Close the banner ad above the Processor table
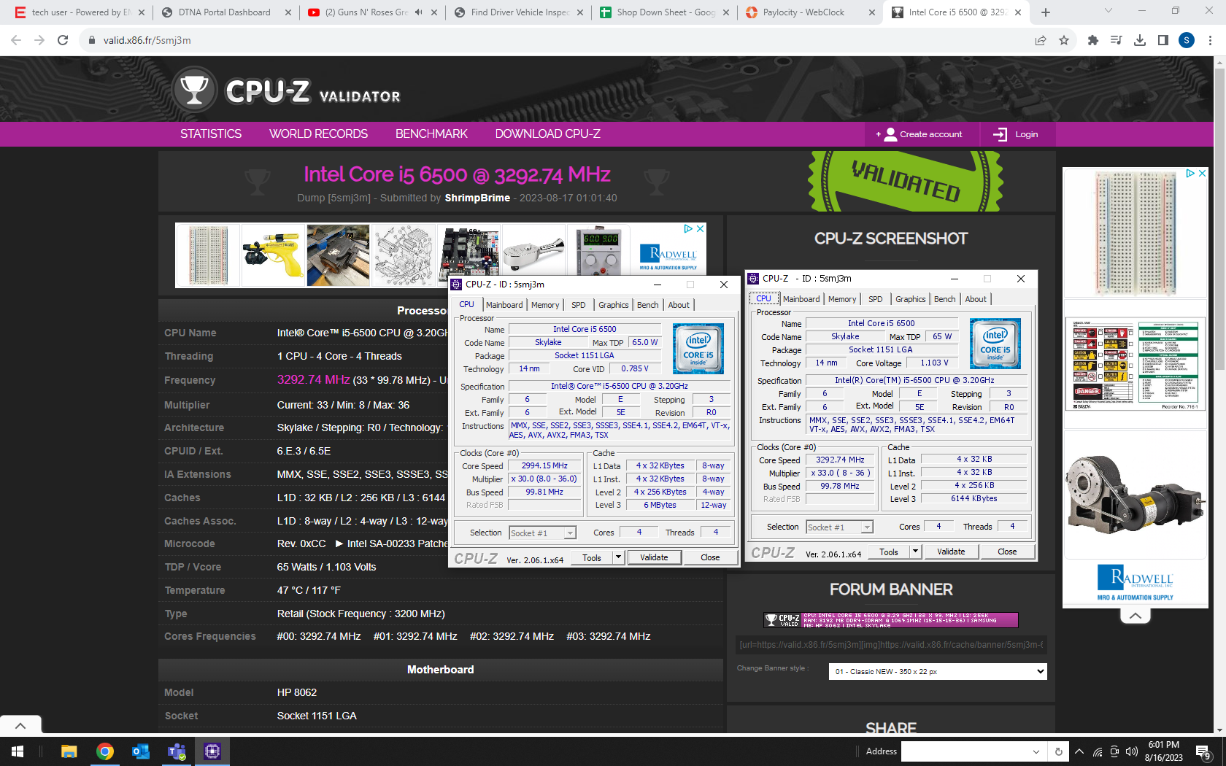1226x766 pixels. click(x=700, y=228)
